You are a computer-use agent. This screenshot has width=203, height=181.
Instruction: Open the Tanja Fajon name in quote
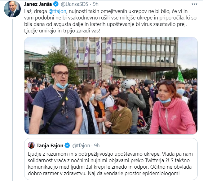click(50, 145)
